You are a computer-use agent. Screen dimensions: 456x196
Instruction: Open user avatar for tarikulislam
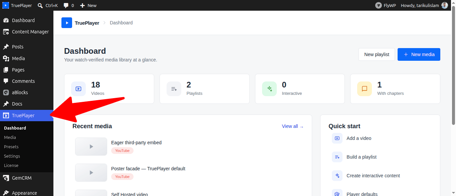(x=445, y=5)
